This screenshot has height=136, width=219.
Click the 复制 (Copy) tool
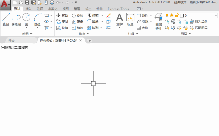[x=62, y=22]
